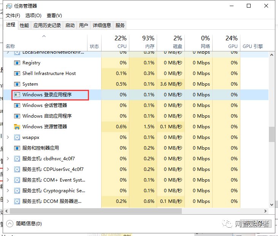
Task: Minimize the Task Manager window
Action: point(232,6)
